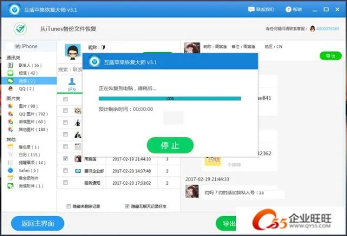Click the Safari compass icon

coord(11,170)
